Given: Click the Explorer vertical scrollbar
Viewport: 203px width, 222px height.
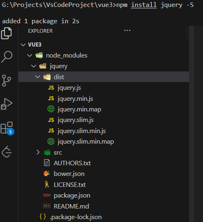Looking at the screenshot, I should click(x=192, y=124).
